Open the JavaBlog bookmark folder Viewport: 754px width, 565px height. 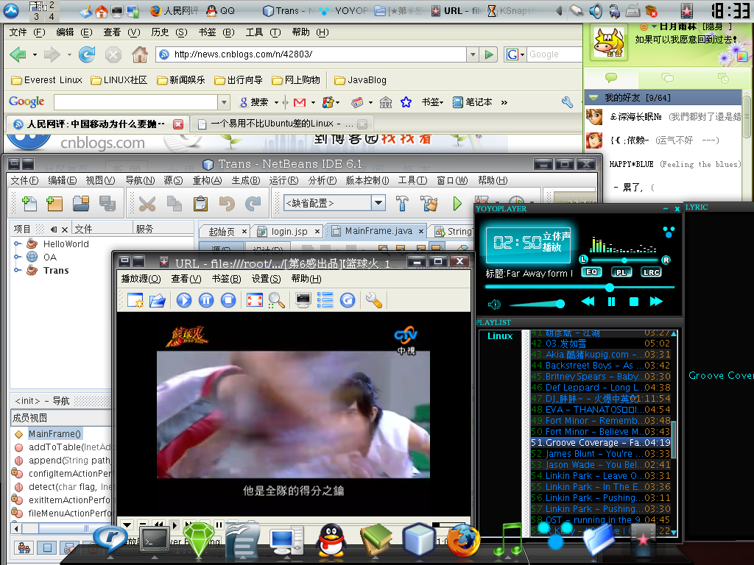click(360, 80)
